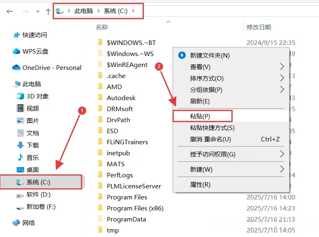Select 此电脑 in the address breadcrumb
This screenshot has width=319, height=237.
83,11
